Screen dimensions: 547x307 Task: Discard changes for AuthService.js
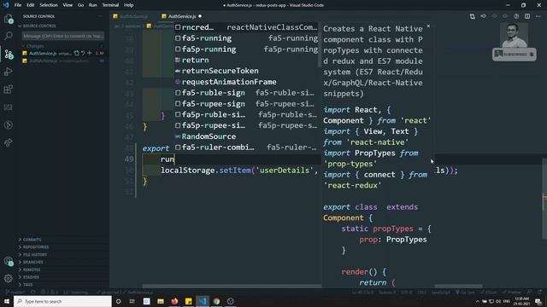pos(83,53)
